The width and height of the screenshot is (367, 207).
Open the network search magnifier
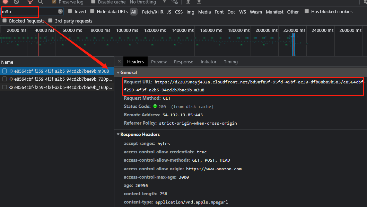point(41,2)
